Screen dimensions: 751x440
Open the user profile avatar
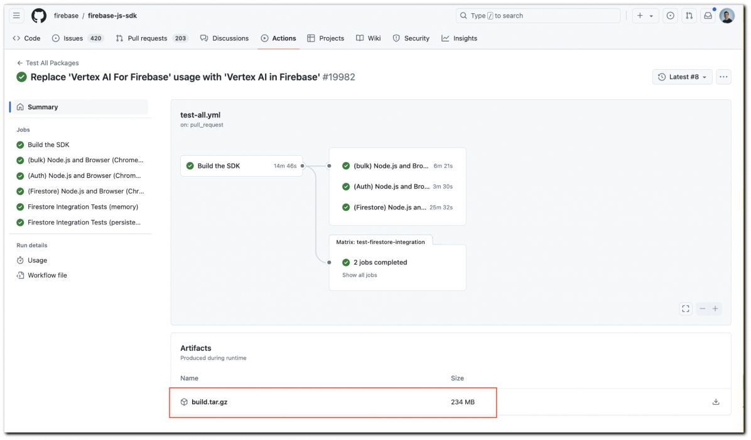pyautogui.click(x=727, y=16)
